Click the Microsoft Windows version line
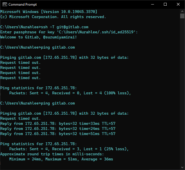The height and width of the screenshot is (170, 185). [49, 12]
